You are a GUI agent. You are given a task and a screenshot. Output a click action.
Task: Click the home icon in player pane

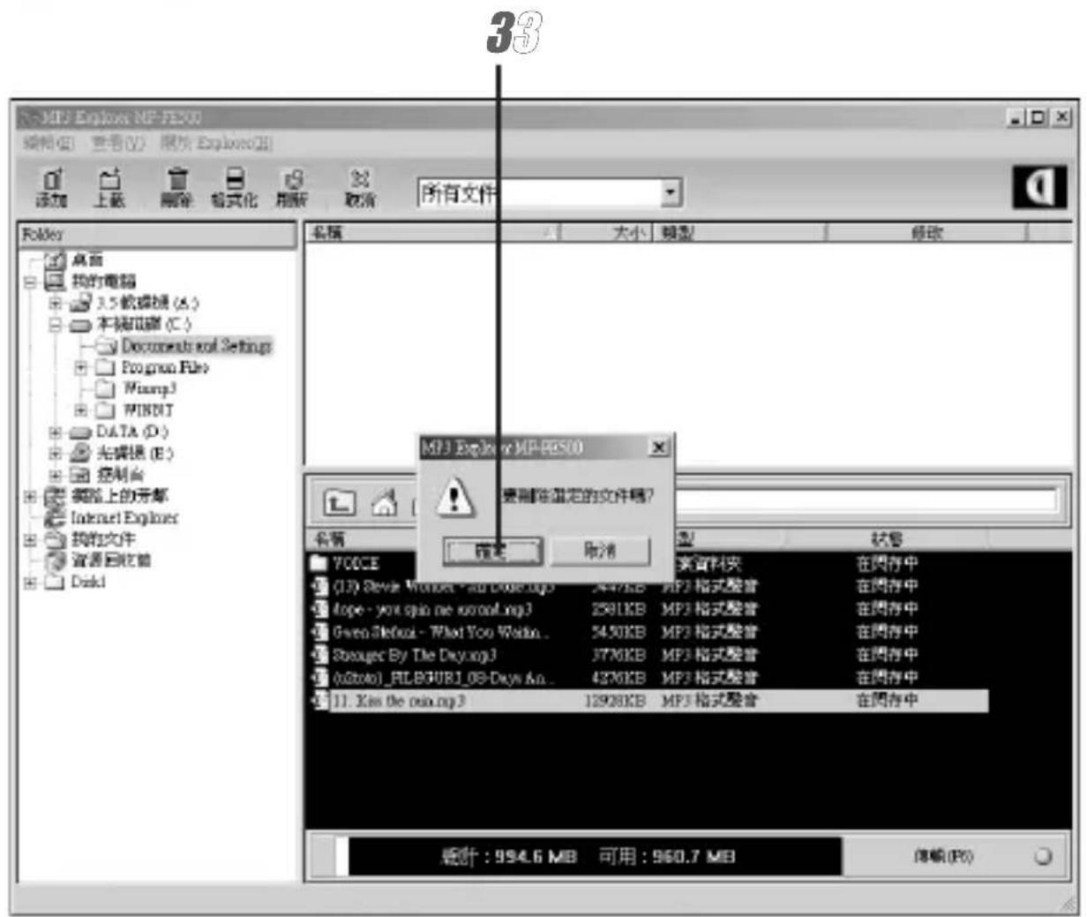pos(384,504)
